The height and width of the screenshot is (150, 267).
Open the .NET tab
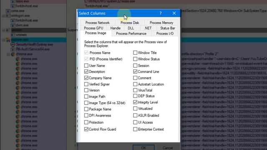coord(148,28)
